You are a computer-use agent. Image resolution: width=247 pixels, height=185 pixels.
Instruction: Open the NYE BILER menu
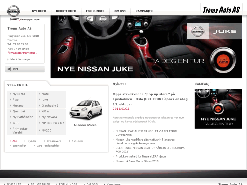[x=39, y=11]
